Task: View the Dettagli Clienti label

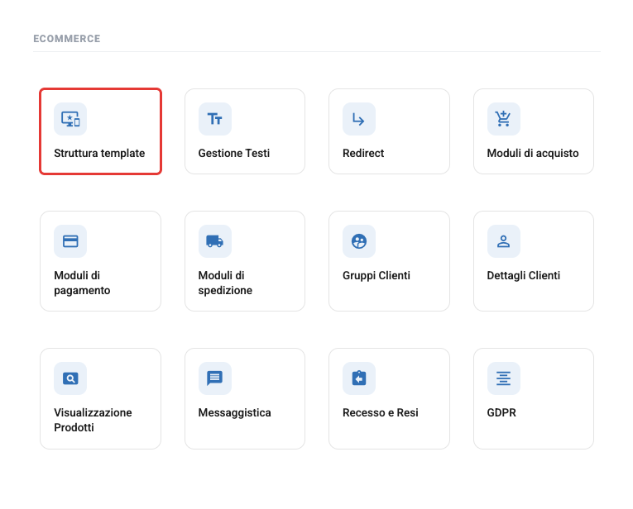Action: coord(523,276)
